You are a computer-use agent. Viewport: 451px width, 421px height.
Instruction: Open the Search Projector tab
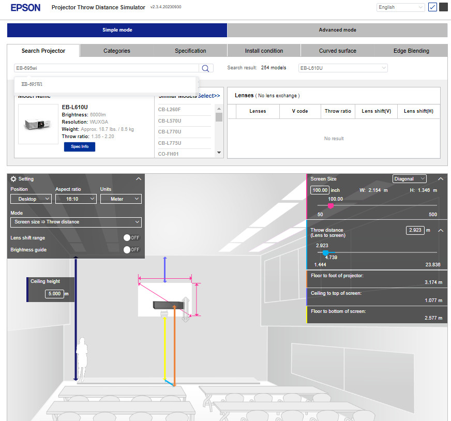point(43,51)
